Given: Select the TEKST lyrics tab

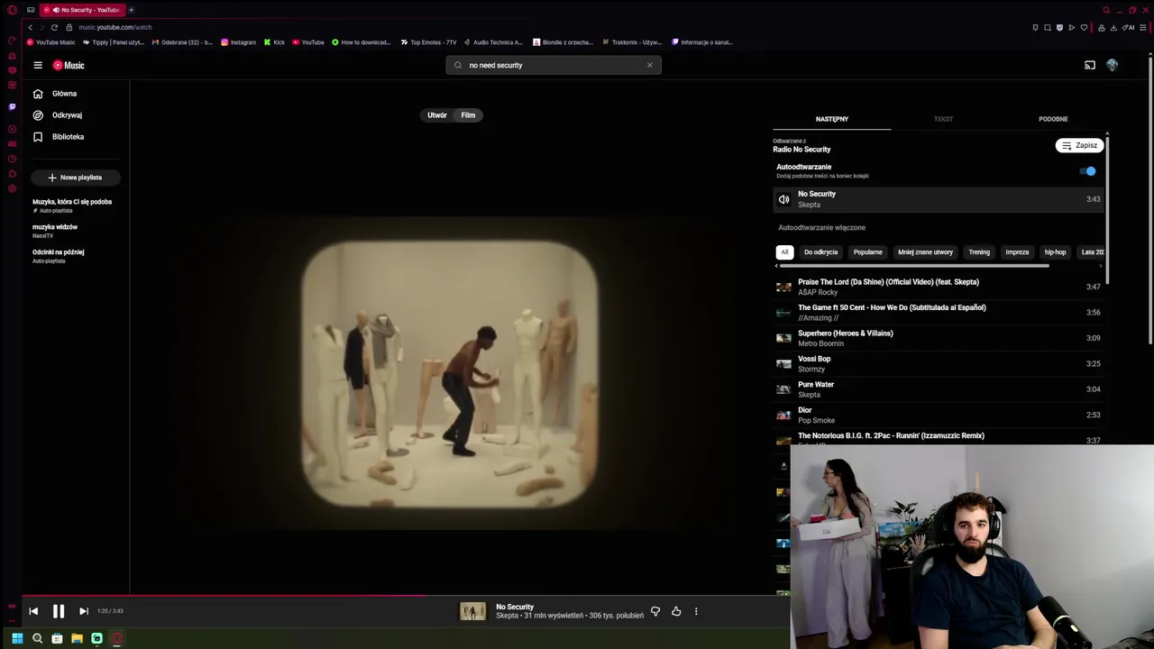Looking at the screenshot, I should coord(943,119).
